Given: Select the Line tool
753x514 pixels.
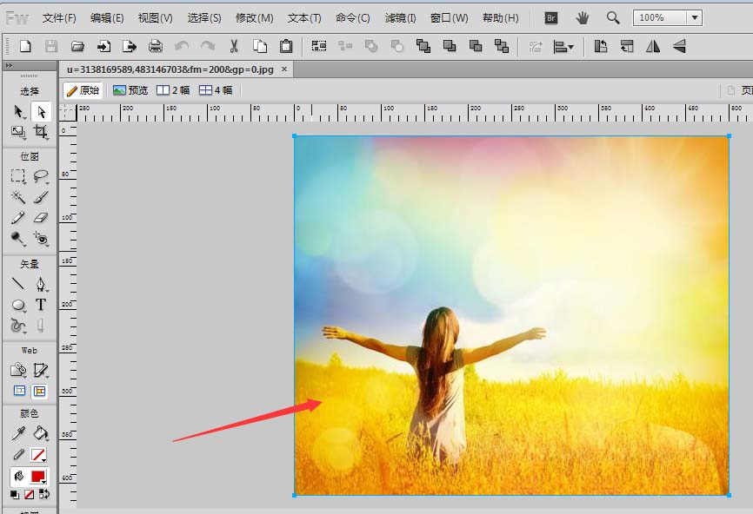Looking at the screenshot, I should point(18,284).
